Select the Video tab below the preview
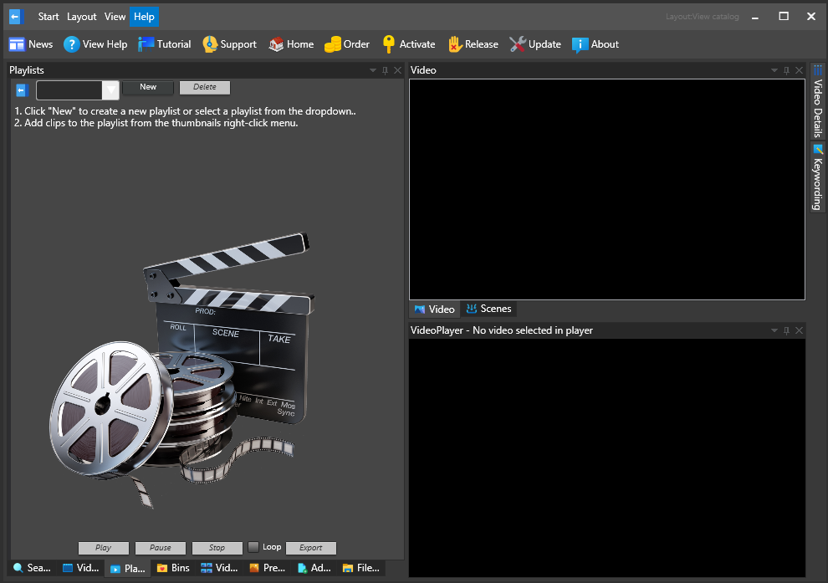The width and height of the screenshot is (828, 583). (434, 309)
